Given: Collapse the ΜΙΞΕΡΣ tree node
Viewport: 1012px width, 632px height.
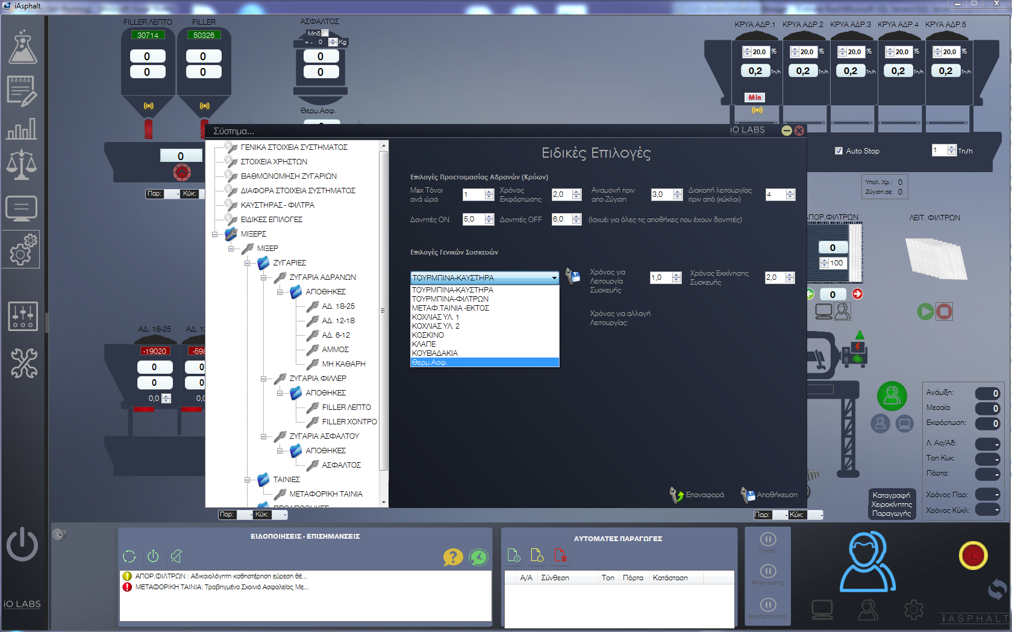Looking at the screenshot, I should tap(214, 234).
